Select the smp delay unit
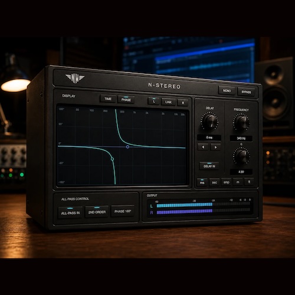The image size is (295, 295). click(227, 182)
